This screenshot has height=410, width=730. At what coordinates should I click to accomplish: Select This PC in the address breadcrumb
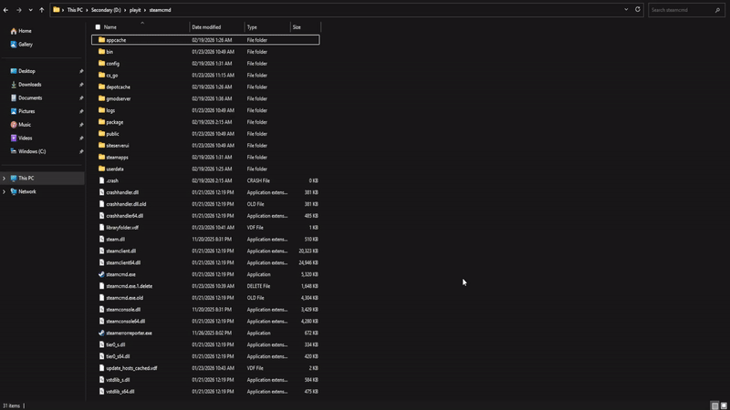75,10
